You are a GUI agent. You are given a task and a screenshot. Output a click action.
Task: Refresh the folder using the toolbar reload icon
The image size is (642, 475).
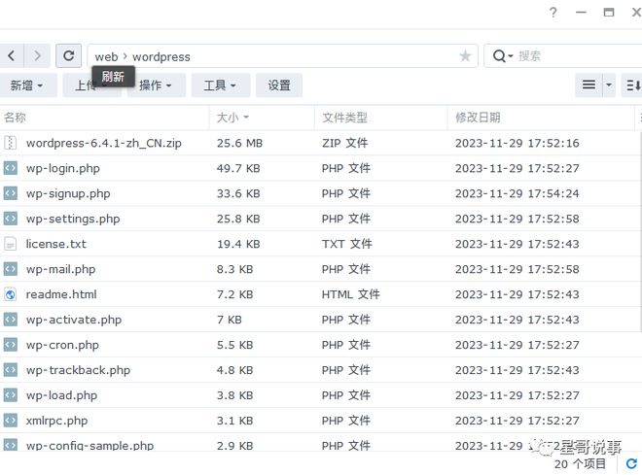pos(68,56)
